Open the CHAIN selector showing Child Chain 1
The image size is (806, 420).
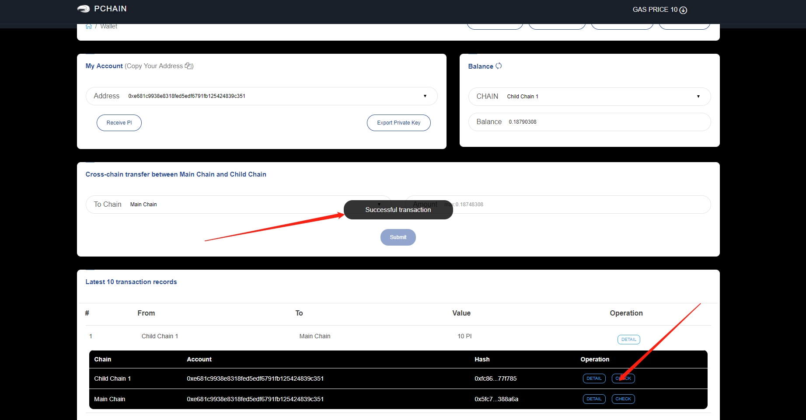pyautogui.click(x=698, y=97)
